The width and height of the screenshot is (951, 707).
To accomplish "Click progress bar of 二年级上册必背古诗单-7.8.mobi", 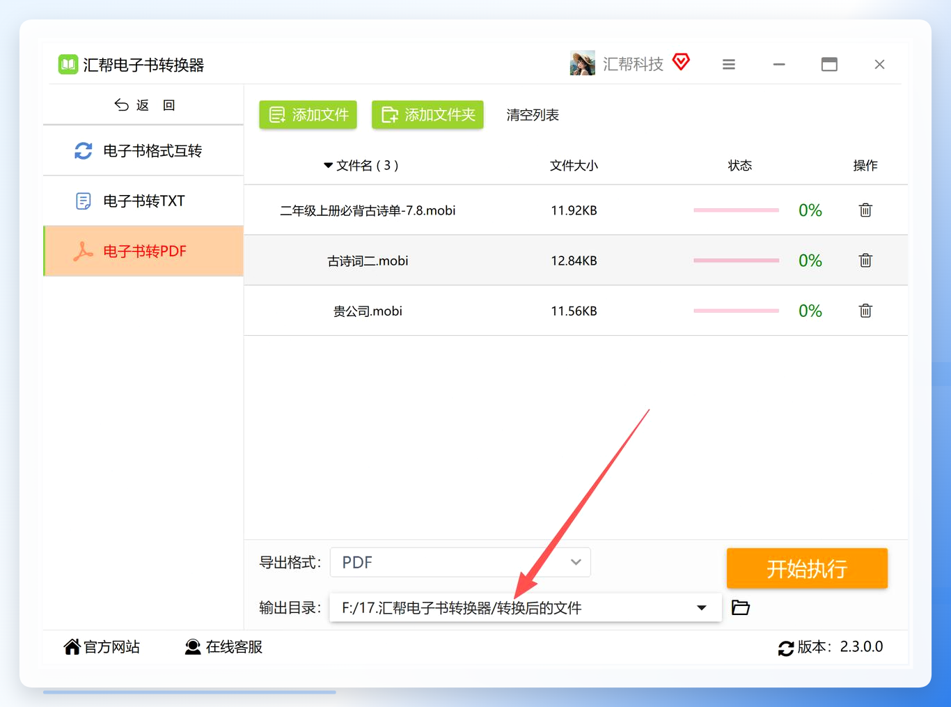I will [x=736, y=210].
